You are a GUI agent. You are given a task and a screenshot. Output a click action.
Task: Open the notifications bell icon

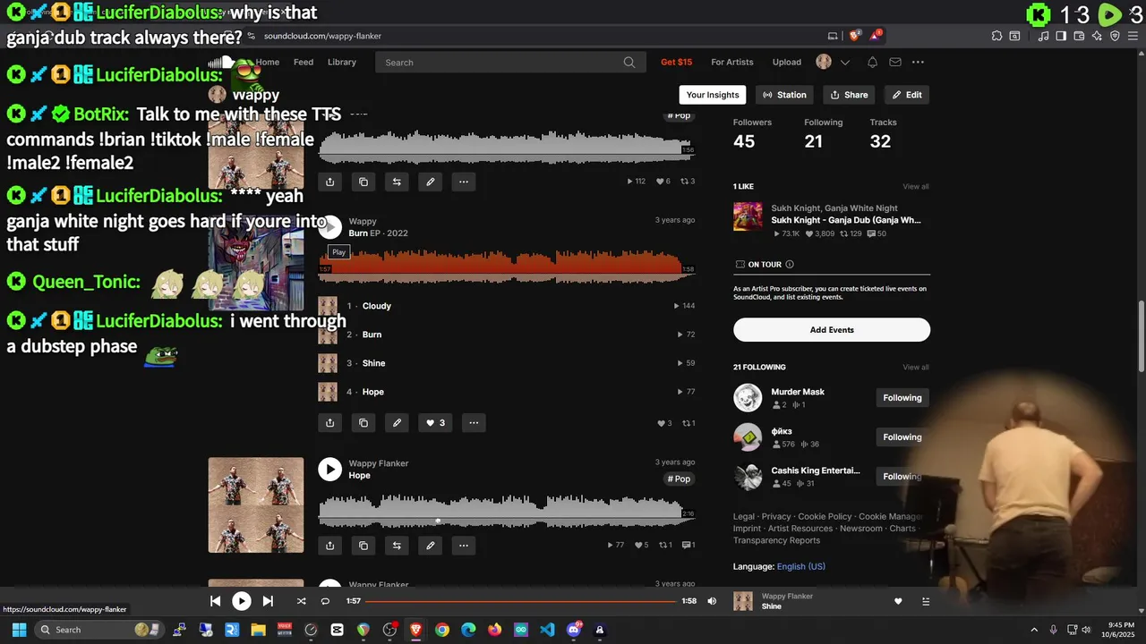pos(872,62)
